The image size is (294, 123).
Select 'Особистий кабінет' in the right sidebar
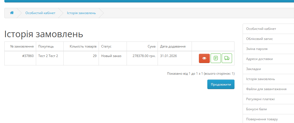click(268, 29)
